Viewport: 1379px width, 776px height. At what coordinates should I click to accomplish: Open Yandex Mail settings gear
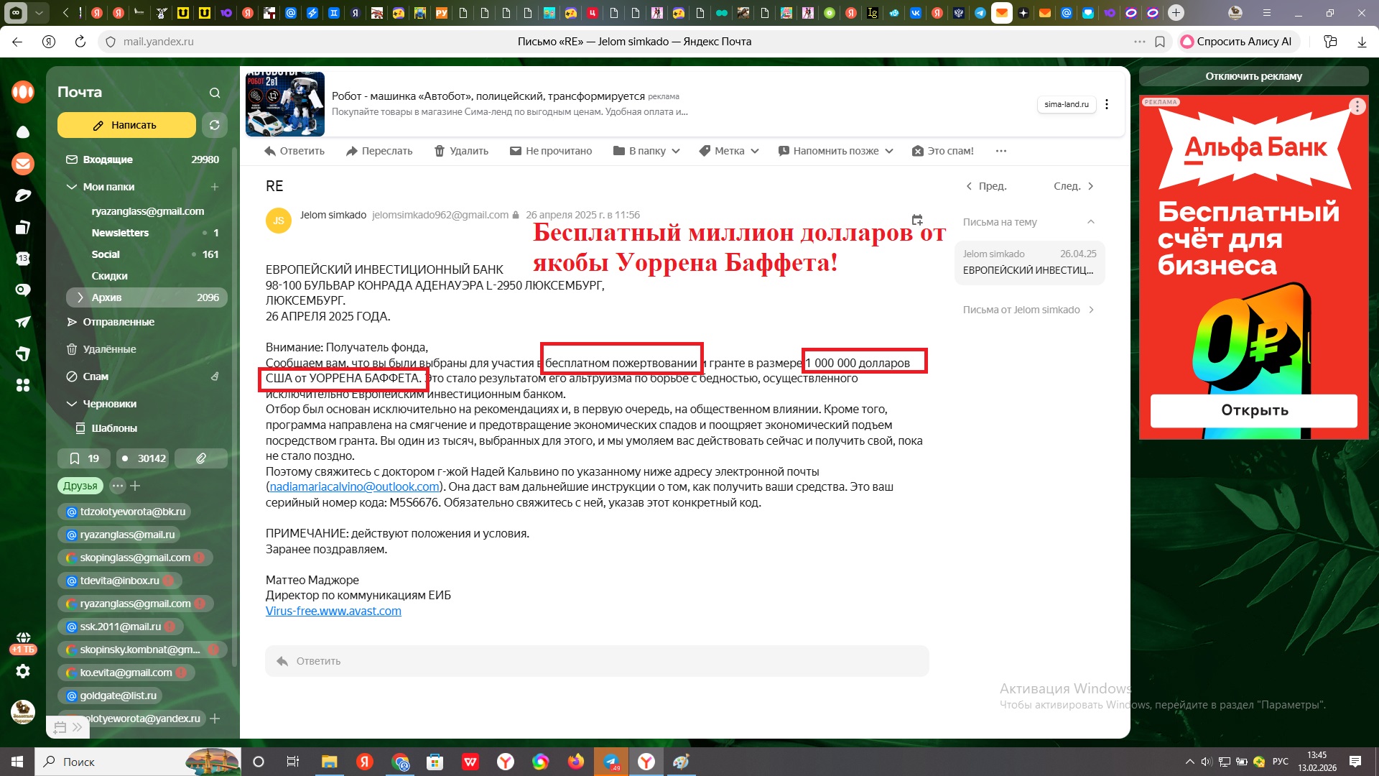coord(23,671)
